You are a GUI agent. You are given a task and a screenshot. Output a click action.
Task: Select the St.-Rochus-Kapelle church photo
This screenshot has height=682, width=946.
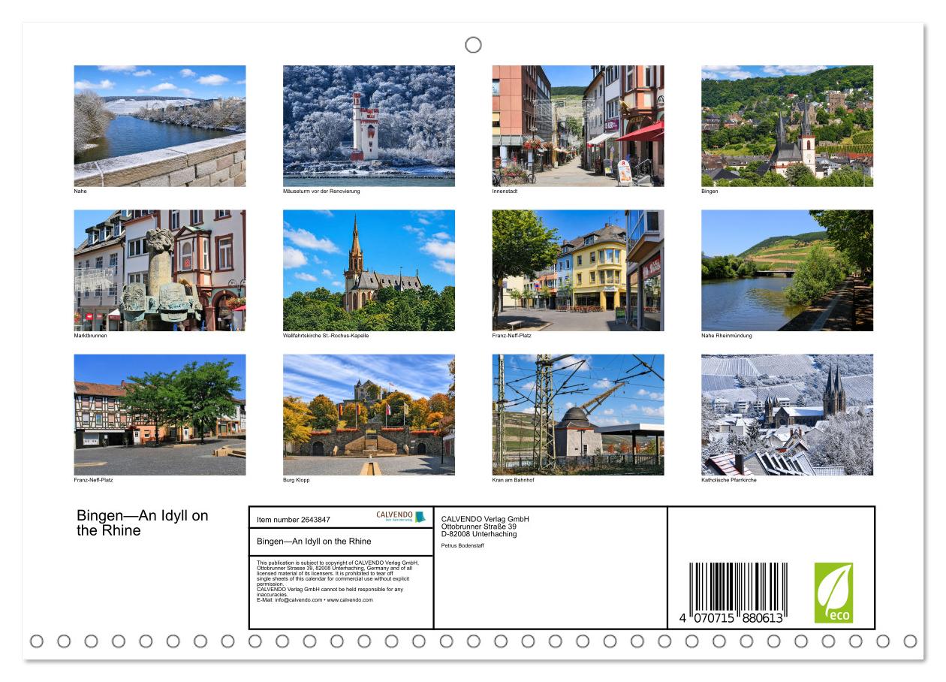[x=369, y=270]
